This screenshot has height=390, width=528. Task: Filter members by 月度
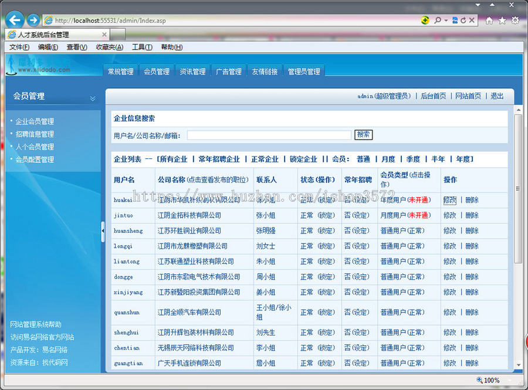(x=388, y=159)
